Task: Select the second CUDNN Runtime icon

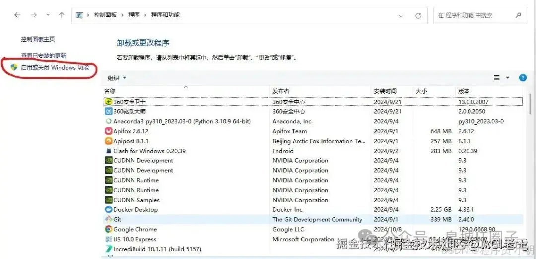Action: [108, 190]
